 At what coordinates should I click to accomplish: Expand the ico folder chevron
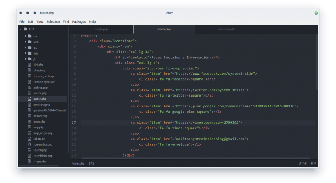[x=25, y=47]
